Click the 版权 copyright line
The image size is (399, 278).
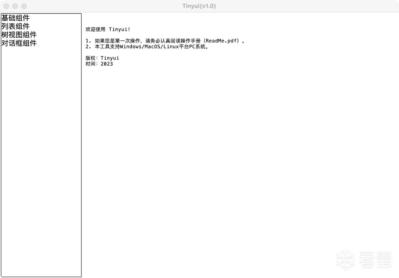(102, 58)
